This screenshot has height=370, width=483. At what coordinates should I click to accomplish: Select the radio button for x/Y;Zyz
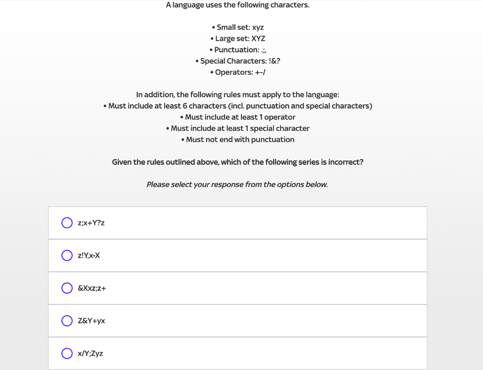click(67, 353)
